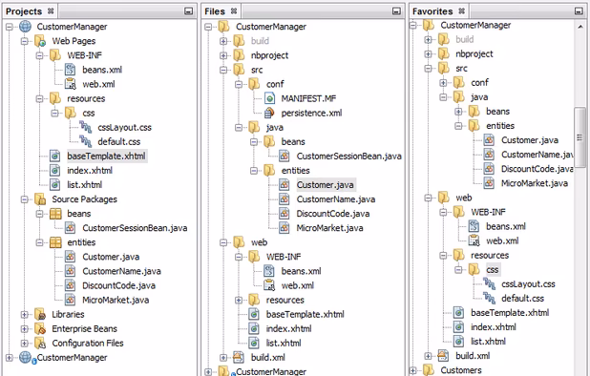
Task: Minimize the Projects panel window group
Action: (188, 11)
